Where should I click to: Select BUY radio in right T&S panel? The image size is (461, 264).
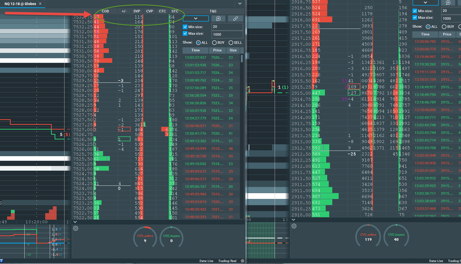pos(444,27)
